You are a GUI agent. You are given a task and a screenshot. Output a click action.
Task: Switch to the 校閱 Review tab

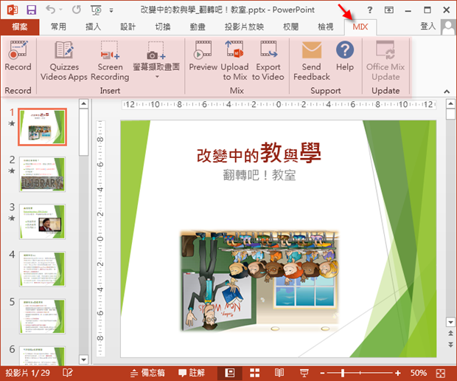coord(290,27)
